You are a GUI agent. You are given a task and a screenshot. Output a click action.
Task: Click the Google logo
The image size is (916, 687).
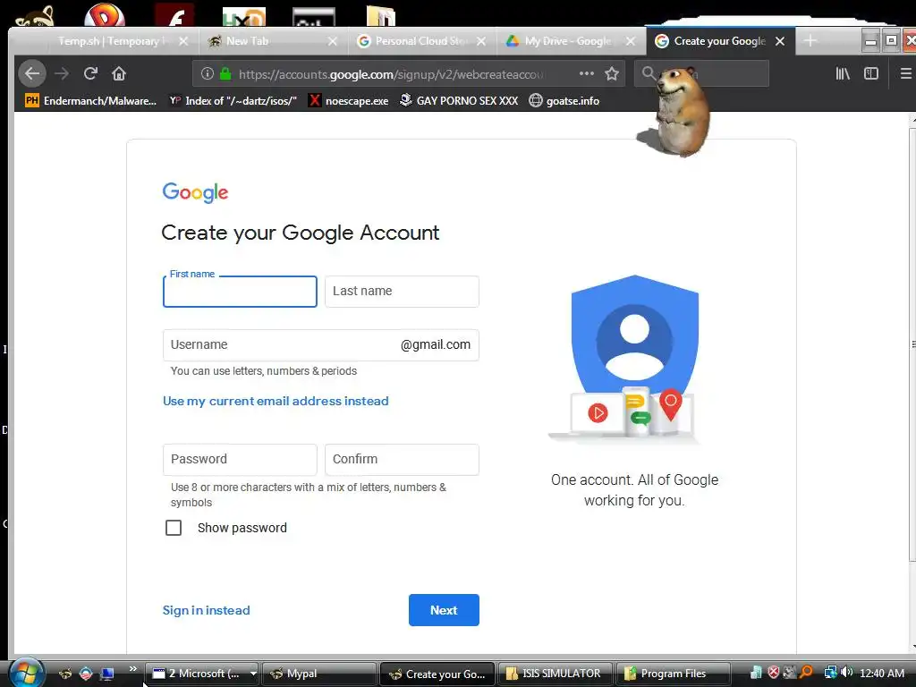coord(195,192)
